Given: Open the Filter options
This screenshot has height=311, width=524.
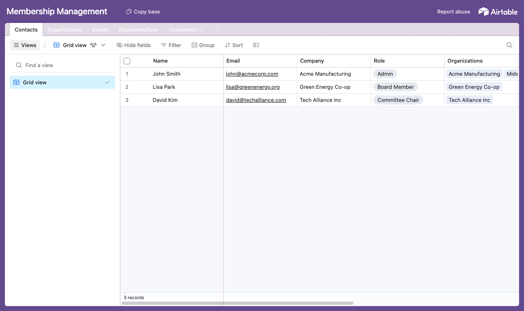Looking at the screenshot, I should pyautogui.click(x=171, y=45).
